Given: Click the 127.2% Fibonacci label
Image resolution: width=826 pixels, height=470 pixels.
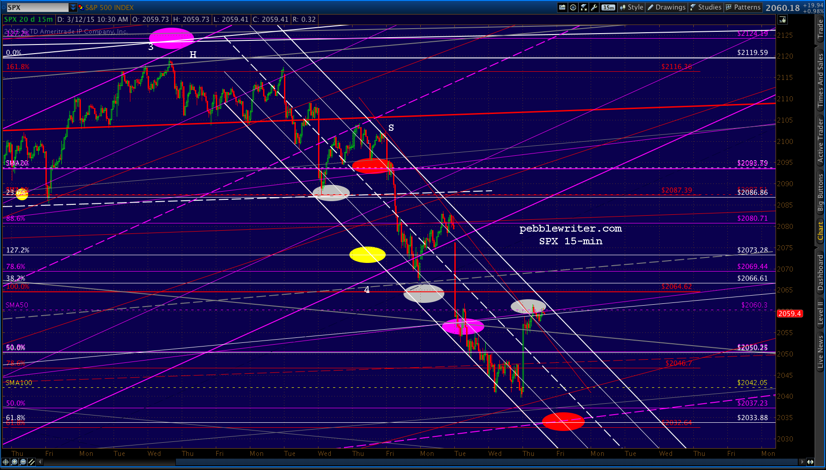Looking at the screenshot, I should [18, 250].
